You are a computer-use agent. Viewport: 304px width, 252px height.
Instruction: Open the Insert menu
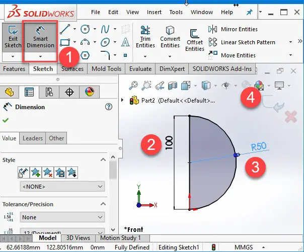point(154,12)
